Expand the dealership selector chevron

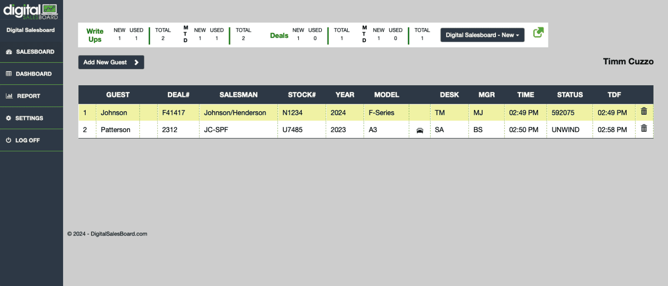tap(518, 35)
